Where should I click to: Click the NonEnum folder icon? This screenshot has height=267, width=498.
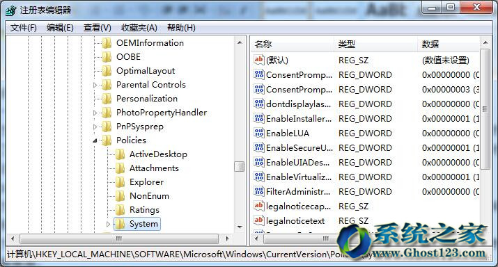120,196
